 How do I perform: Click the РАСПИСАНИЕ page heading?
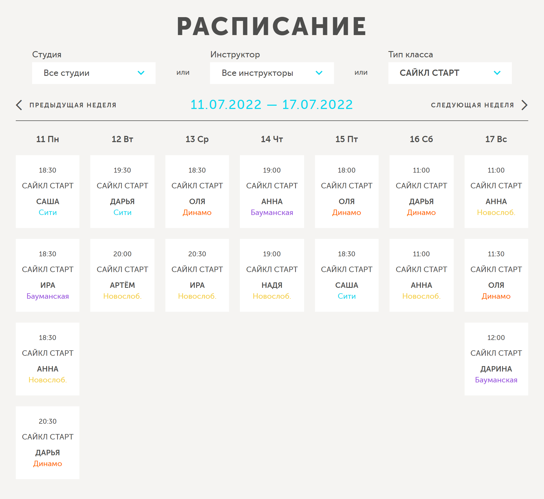tap(272, 26)
